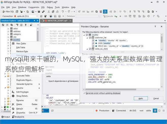The image size is (167, 124).
Task: Click the single pane layout icon in status bar
Action: pyautogui.click(x=159, y=111)
